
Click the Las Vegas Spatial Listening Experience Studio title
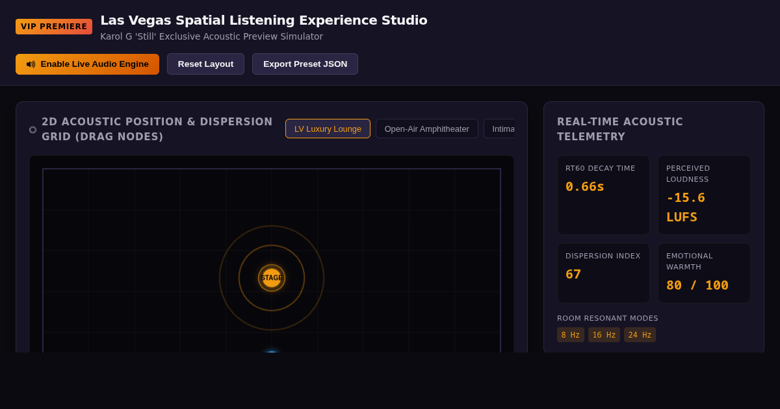click(264, 20)
